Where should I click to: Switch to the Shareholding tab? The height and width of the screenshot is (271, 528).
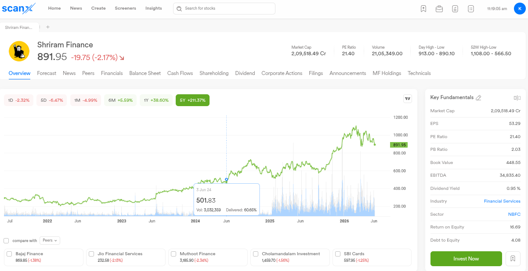coord(214,73)
